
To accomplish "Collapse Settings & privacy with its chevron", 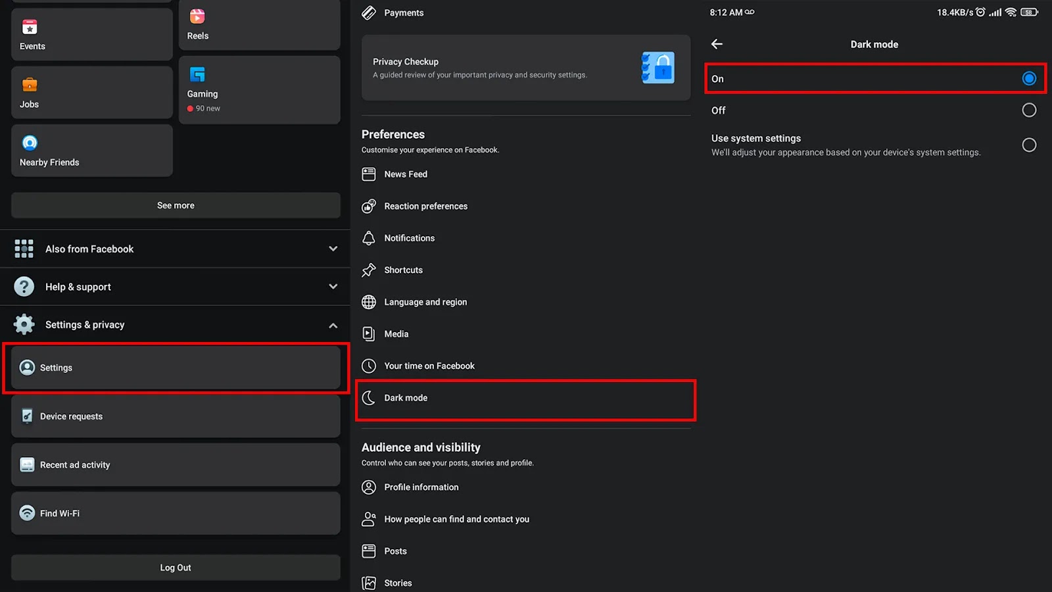I will [x=333, y=325].
